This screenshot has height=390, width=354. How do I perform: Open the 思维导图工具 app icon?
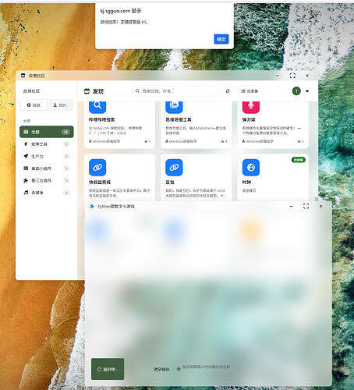pos(174,106)
